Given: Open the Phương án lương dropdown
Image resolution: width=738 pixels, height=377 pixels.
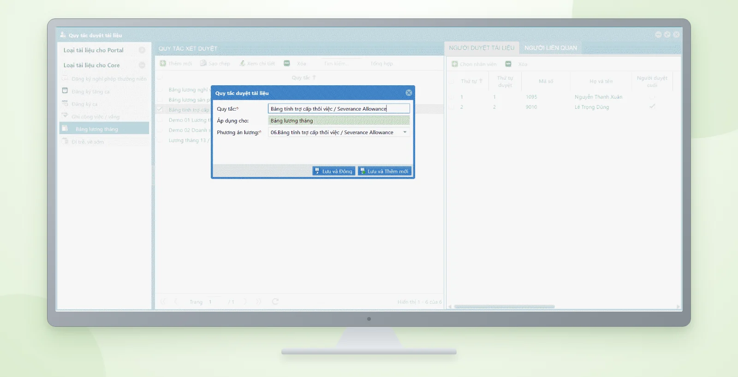Looking at the screenshot, I should coord(405,132).
